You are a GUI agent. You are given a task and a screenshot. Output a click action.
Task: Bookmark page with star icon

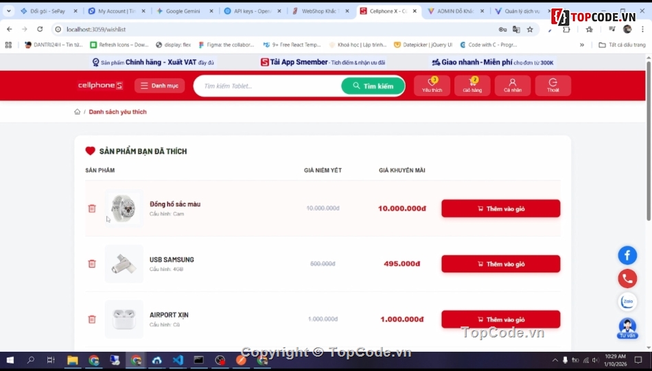pos(530,29)
